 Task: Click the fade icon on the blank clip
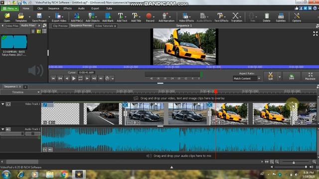(45, 105)
